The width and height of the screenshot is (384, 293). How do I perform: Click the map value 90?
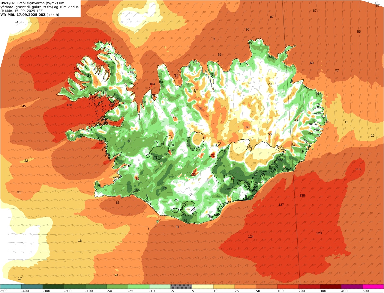247,29
